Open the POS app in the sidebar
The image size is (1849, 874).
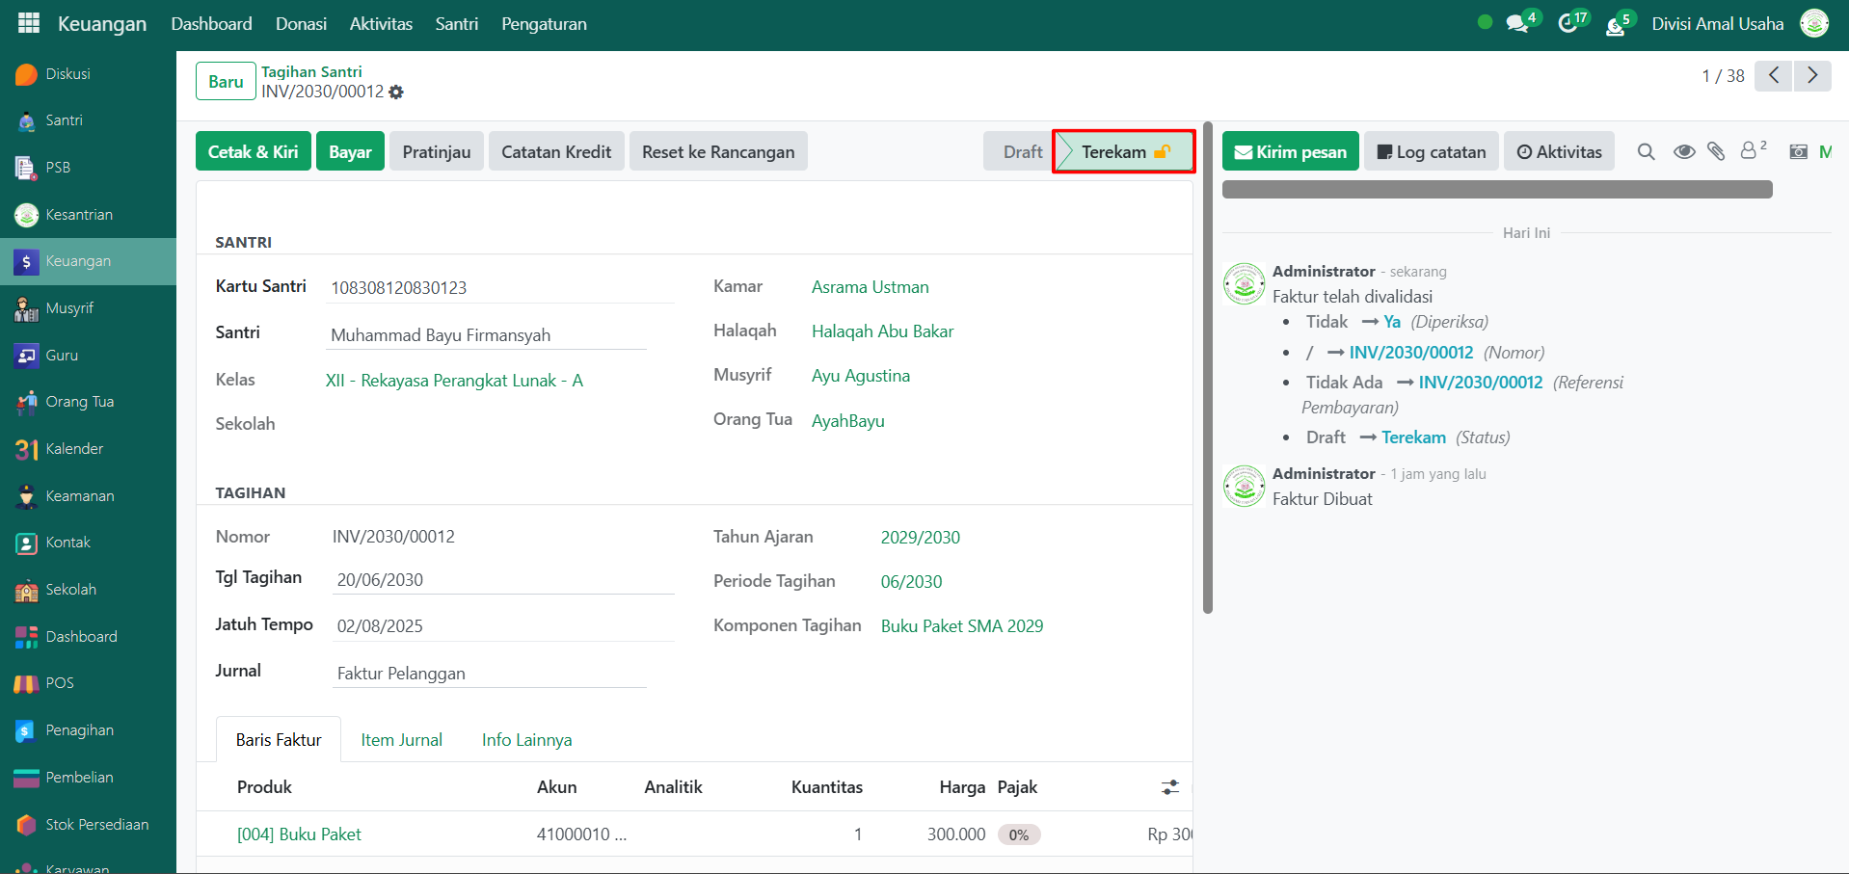(60, 683)
